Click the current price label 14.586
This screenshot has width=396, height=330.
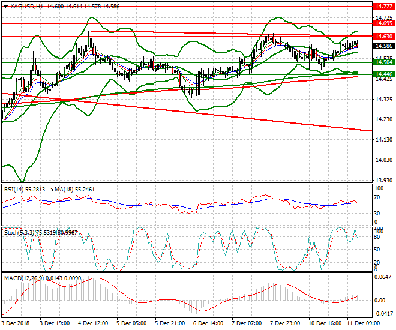pos(383,46)
